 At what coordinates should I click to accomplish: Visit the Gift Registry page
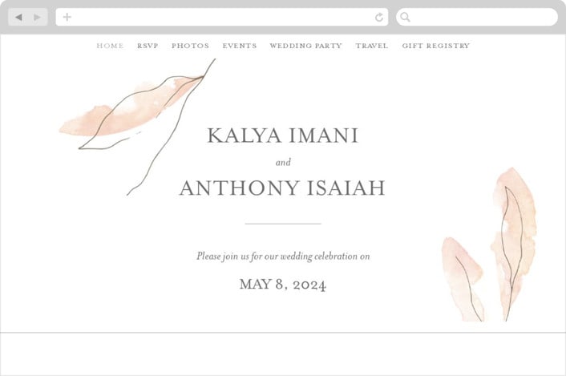pos(436,46)
